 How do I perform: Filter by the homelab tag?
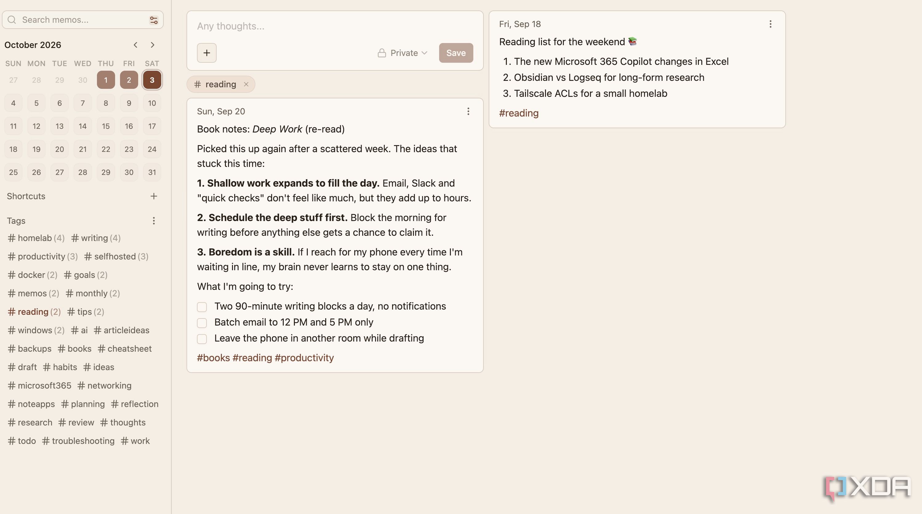point(36,238)
